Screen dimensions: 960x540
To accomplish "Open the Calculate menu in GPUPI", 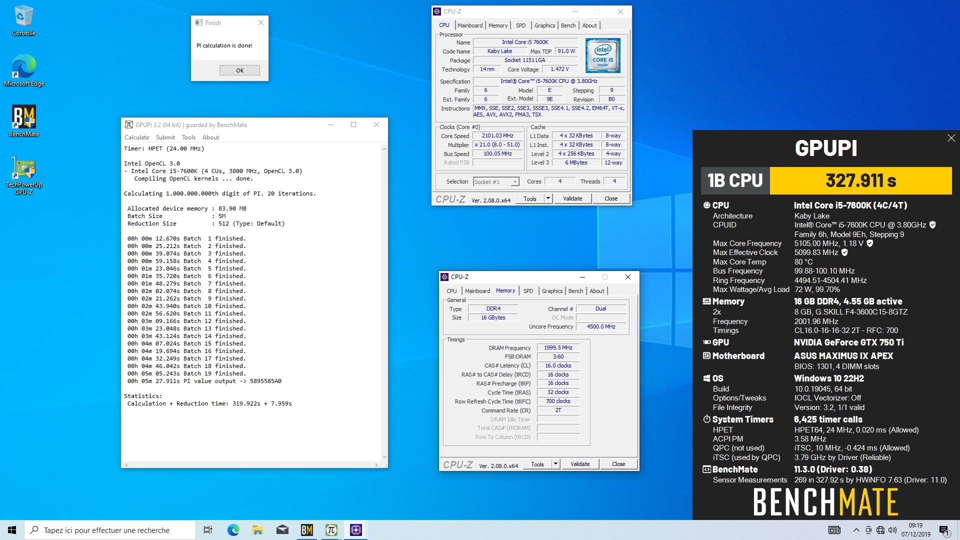I will (136, 137).
